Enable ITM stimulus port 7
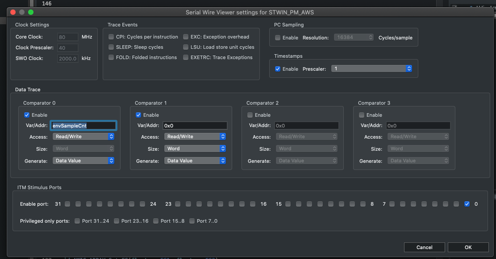 tap(392, 204)
